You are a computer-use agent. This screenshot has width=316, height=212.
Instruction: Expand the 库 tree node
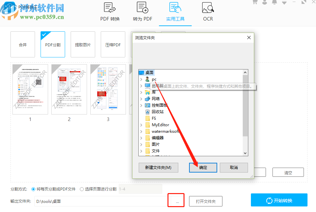pos(141,92)
